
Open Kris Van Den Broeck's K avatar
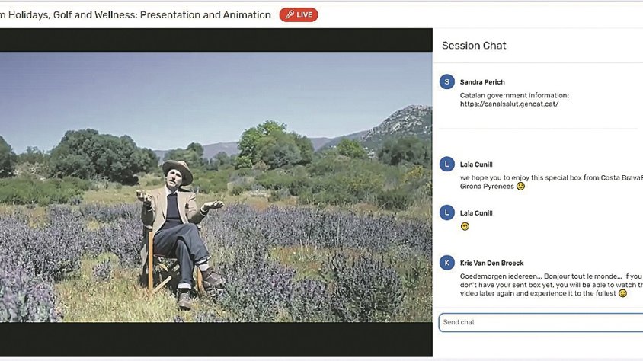pyautogui.click(x=447, y=263)
